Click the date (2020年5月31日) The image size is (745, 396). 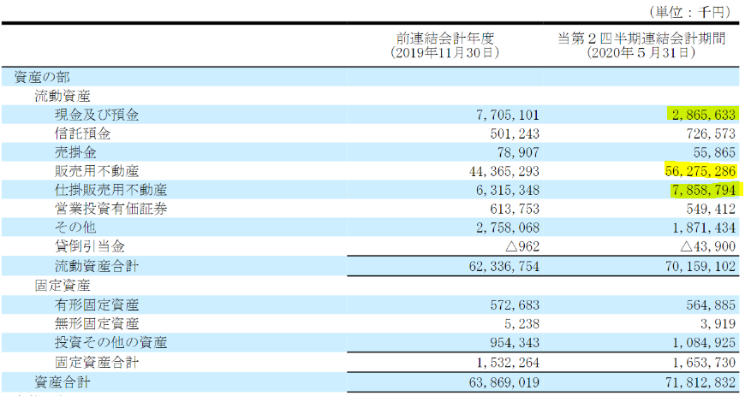point(641,53)
